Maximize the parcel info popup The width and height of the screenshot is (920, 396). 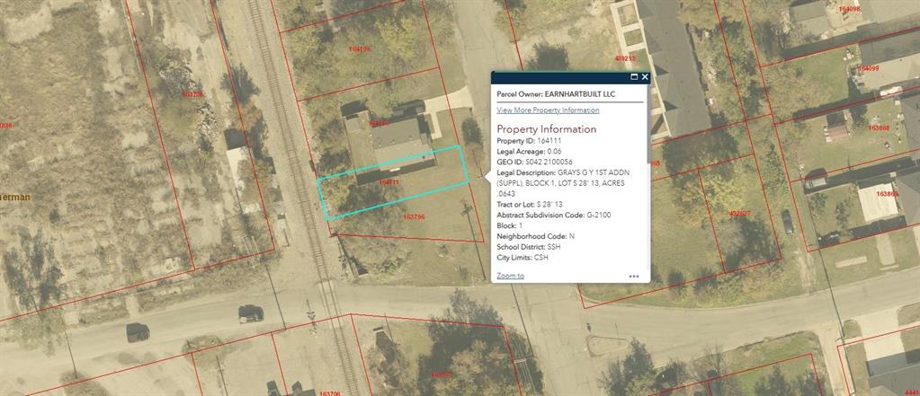pyautogui.click(x=634, y=77)
